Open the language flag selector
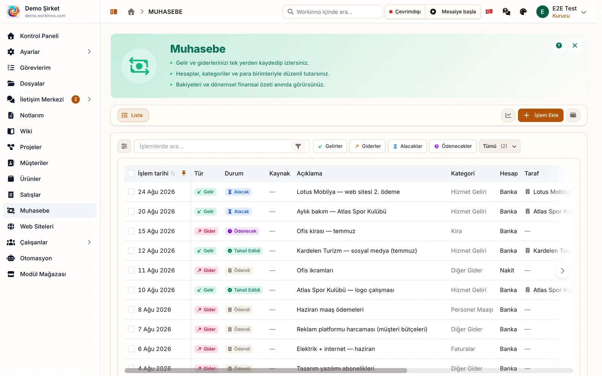This screenshot has width=602, height=376. coord(489,12)
